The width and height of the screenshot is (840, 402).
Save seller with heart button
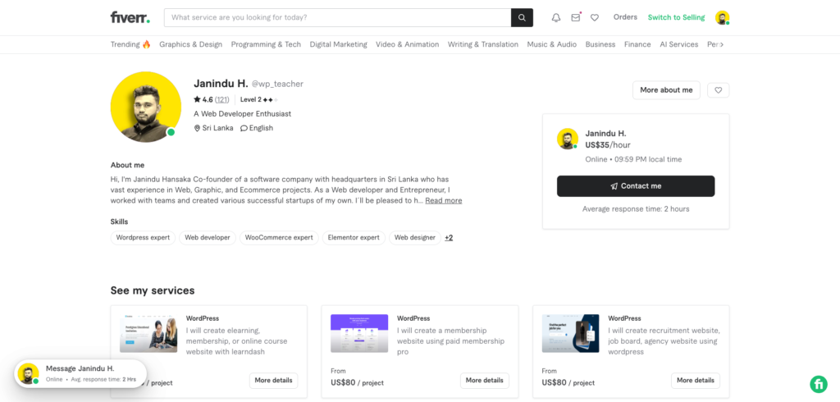(718, 90)
